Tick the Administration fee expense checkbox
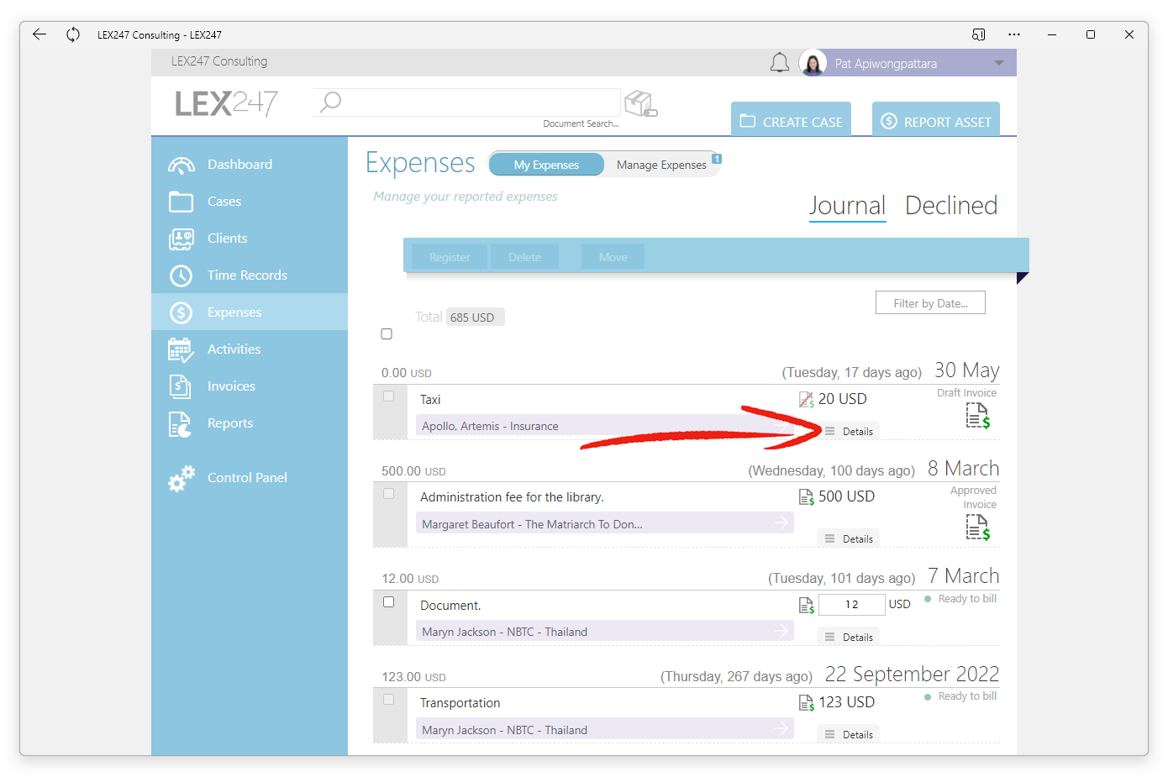 tap(388, 494)
